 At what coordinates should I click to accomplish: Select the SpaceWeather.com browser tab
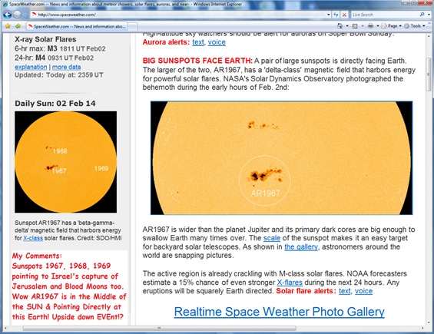pyautogui.click(x=77, y=27)
